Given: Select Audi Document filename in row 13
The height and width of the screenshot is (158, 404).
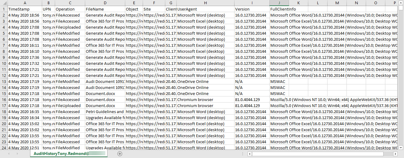Looking at the screenshot, I should tap(105, 81).
